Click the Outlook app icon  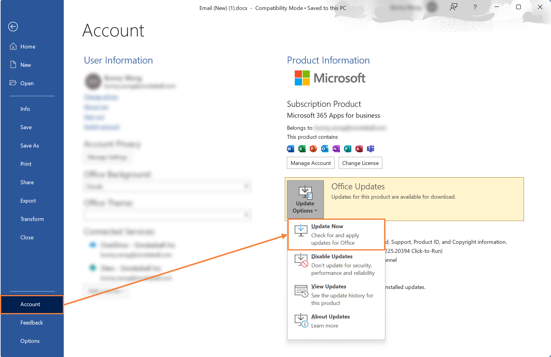pyautogui.click(x=325, y=149)
